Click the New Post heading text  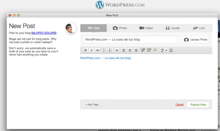pyautogui.click(x=22, y=26)
